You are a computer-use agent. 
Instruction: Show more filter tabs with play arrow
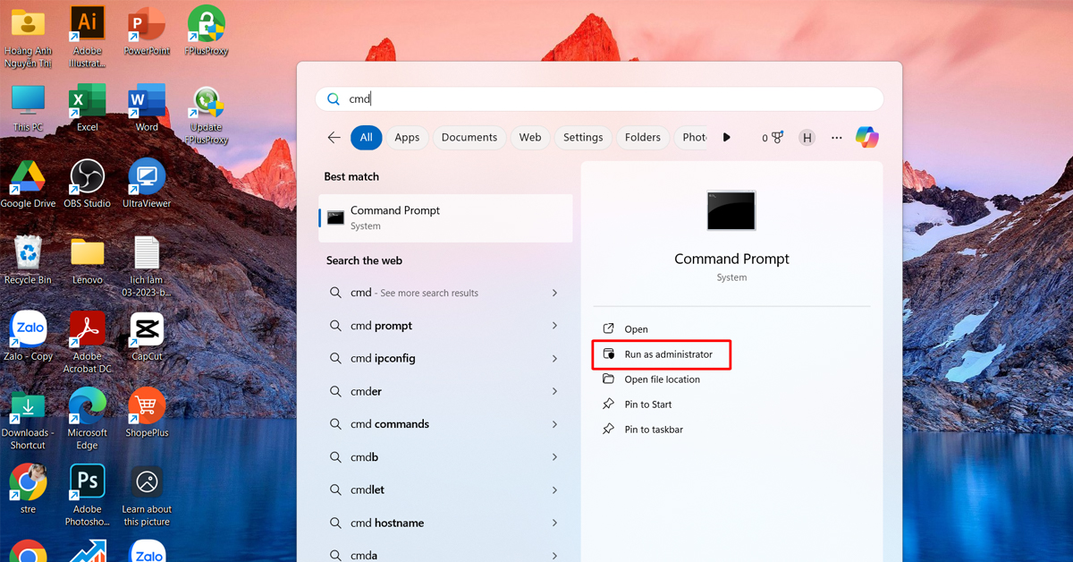click(726, 137)
